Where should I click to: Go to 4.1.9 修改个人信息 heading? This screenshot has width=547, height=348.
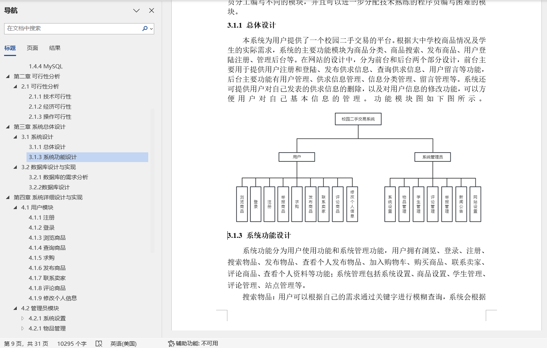[x=53, y=298]
